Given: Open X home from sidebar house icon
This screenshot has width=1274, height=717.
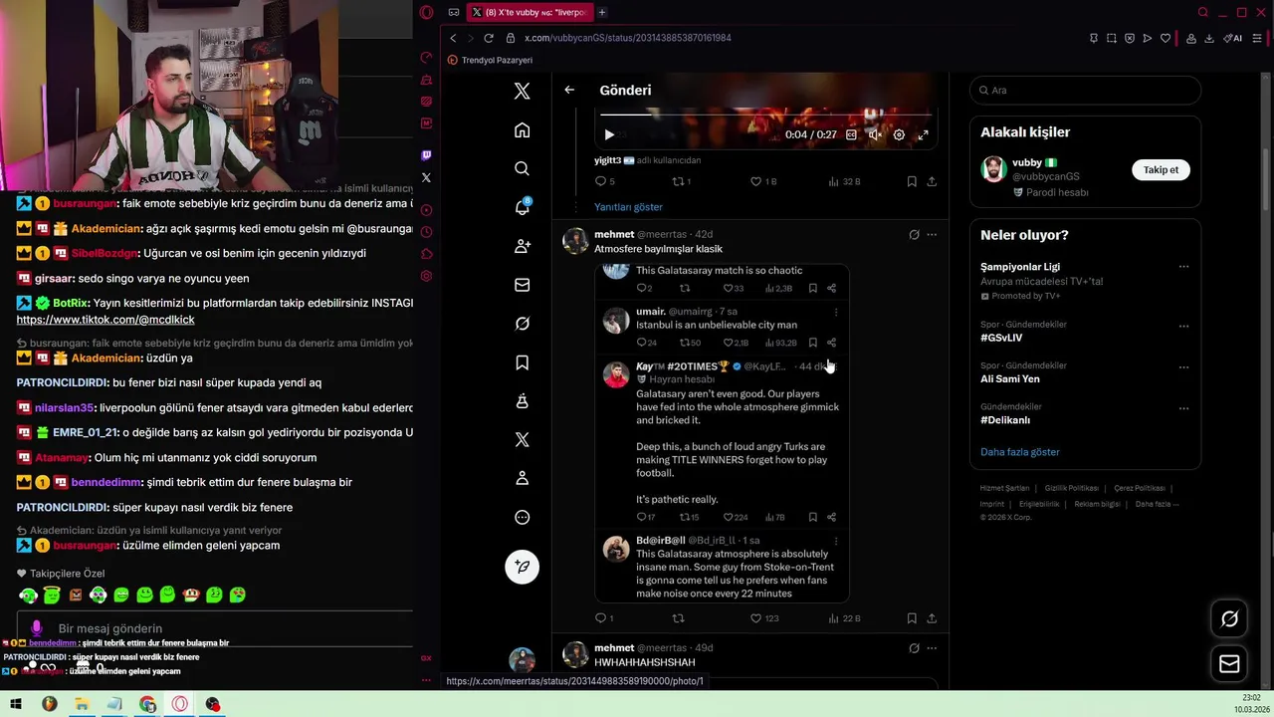Looking at the screenshot, I should click(x=522, y=130).
